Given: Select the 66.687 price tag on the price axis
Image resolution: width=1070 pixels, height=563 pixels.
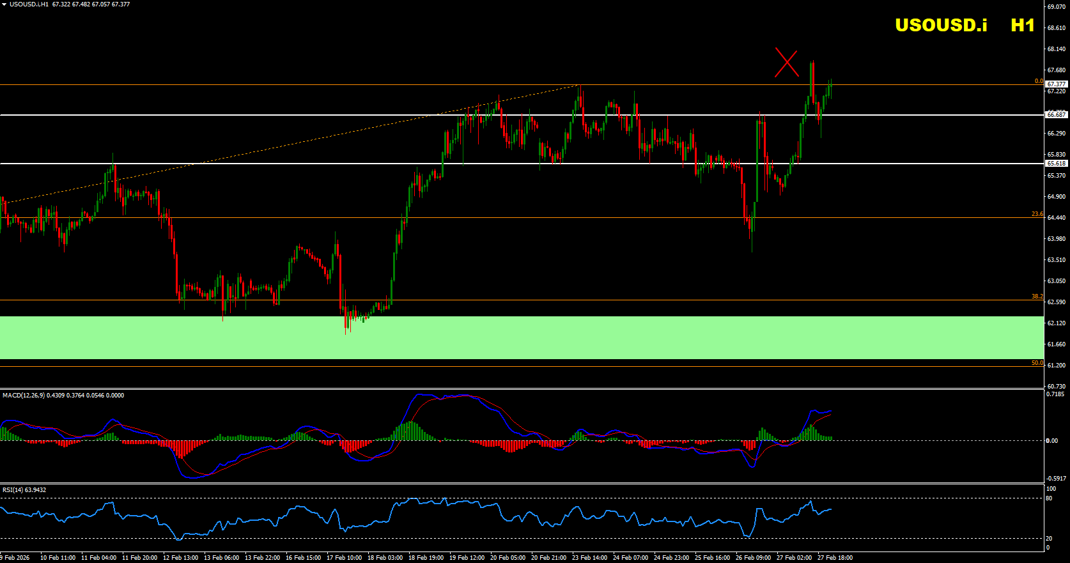Looking at the screenshot, I should click(x=1056, y=115).
